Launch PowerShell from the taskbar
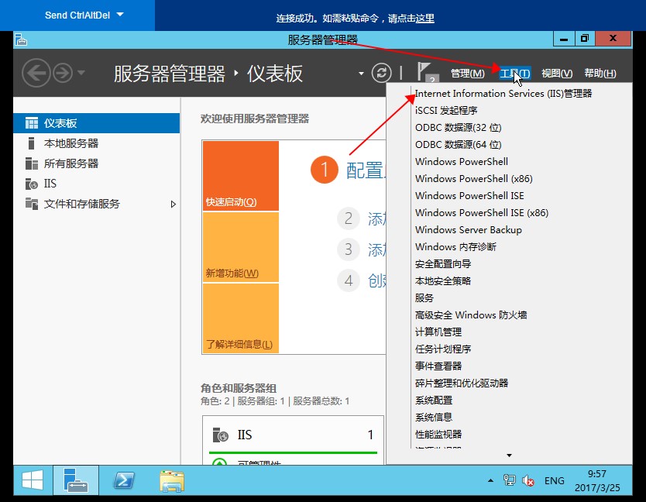This screenshot has width=646, height=502. [124, 480]
